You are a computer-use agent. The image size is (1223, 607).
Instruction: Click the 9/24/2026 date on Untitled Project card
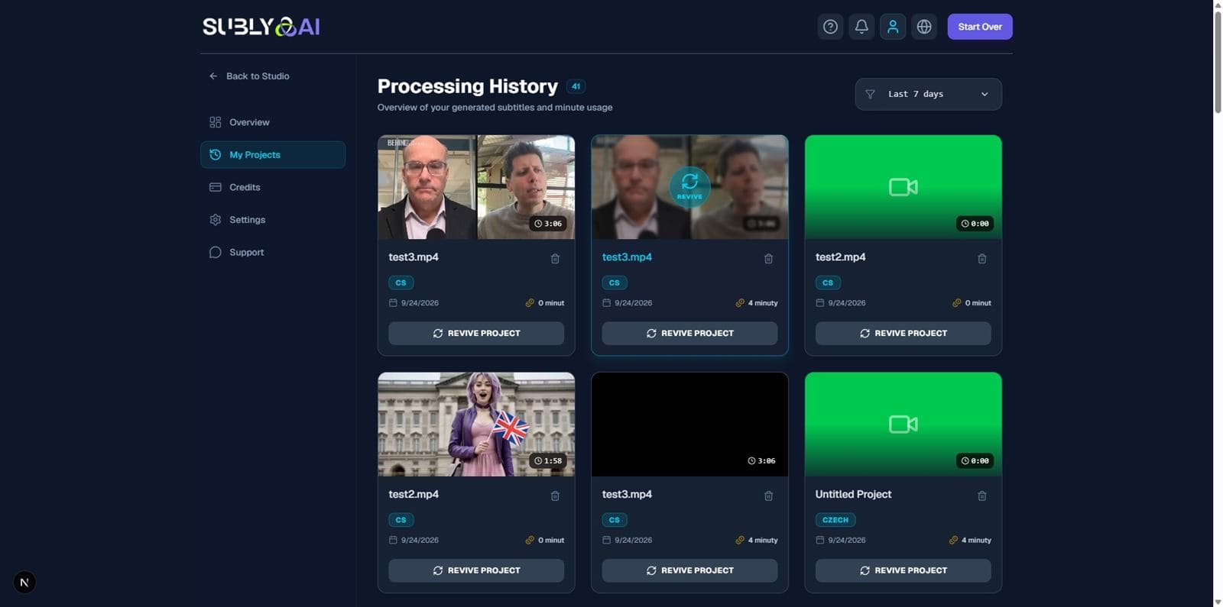pyautogui.click(x=841, y=540)
